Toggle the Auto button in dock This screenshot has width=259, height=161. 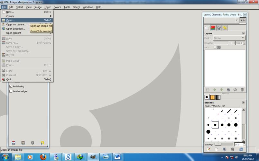point(243,20)
